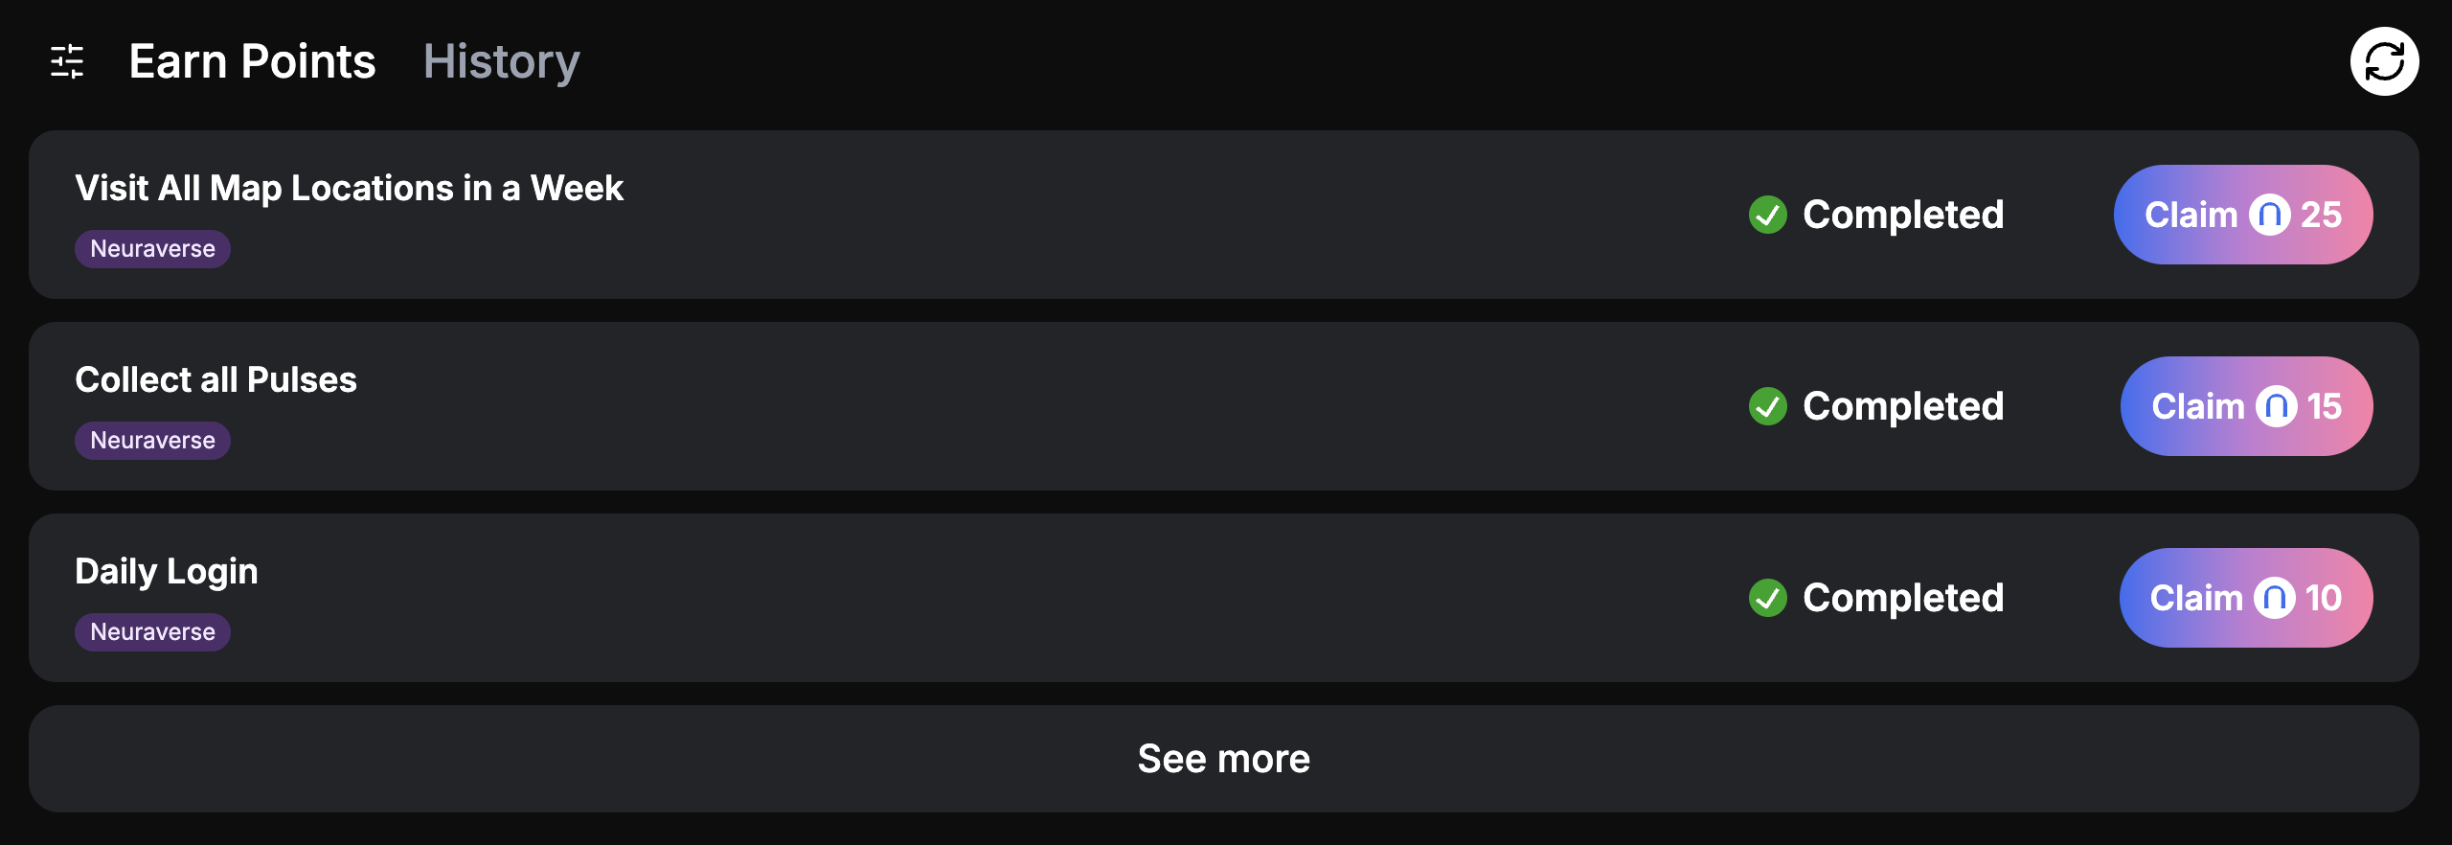Select the Visit All Map Locations task title
This screenshot has height=845, width=2452.
coord(349,188)
